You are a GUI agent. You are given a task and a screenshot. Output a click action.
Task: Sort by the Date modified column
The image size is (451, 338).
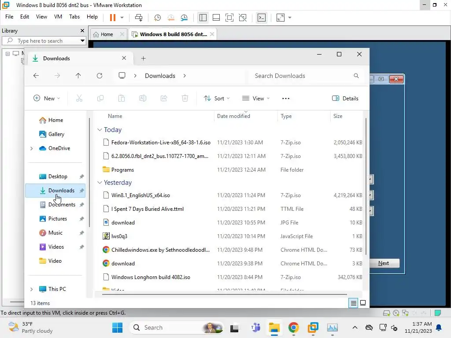tap(233, 116)
